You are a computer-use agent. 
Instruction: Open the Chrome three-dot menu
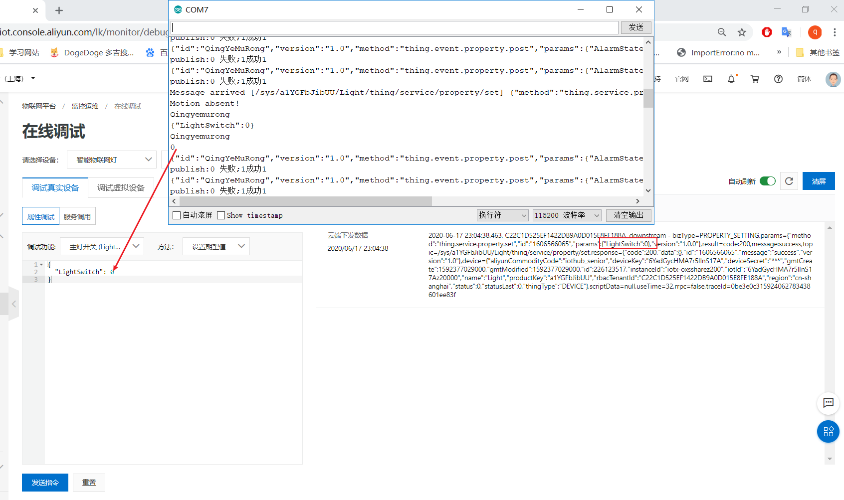835,32
